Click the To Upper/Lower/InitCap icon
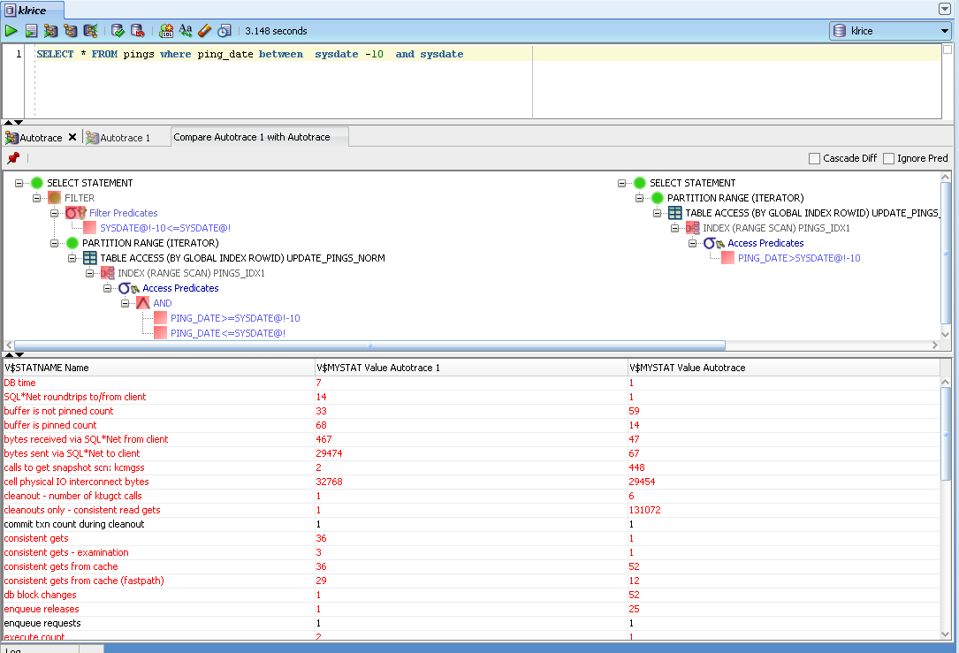This screenshot has height=653, width=959. pos(186,31)
